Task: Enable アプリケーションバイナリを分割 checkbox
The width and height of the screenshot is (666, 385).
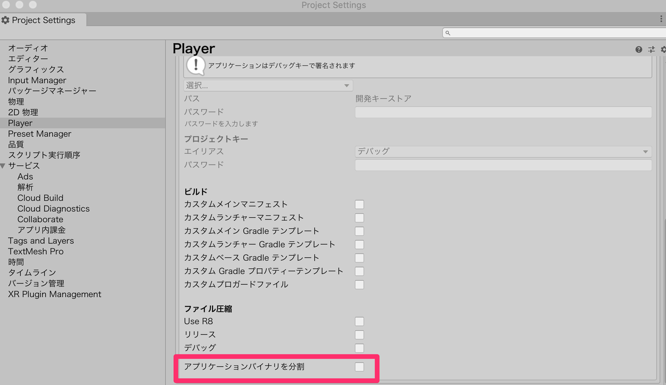Action: (x=360, y=367)
